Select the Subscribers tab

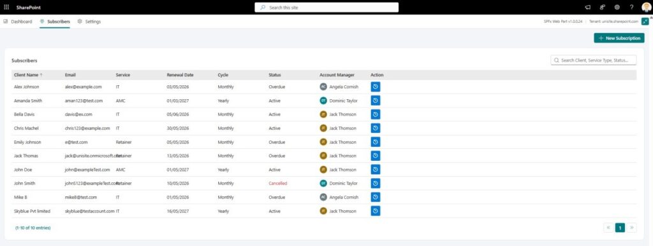coord(55,22)
